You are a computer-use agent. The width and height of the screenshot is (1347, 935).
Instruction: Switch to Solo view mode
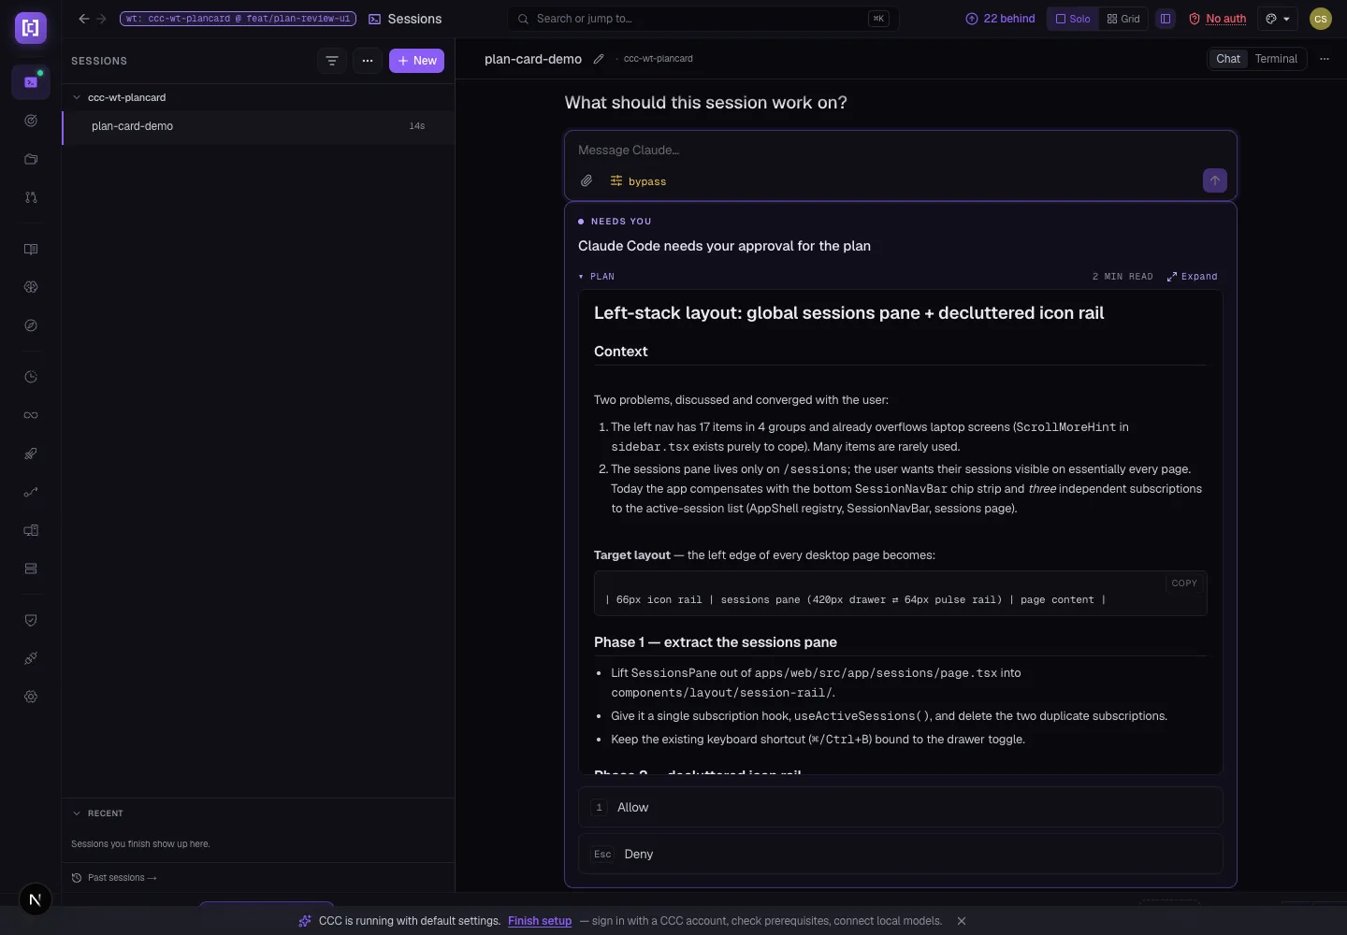[x=1073, y=19]
